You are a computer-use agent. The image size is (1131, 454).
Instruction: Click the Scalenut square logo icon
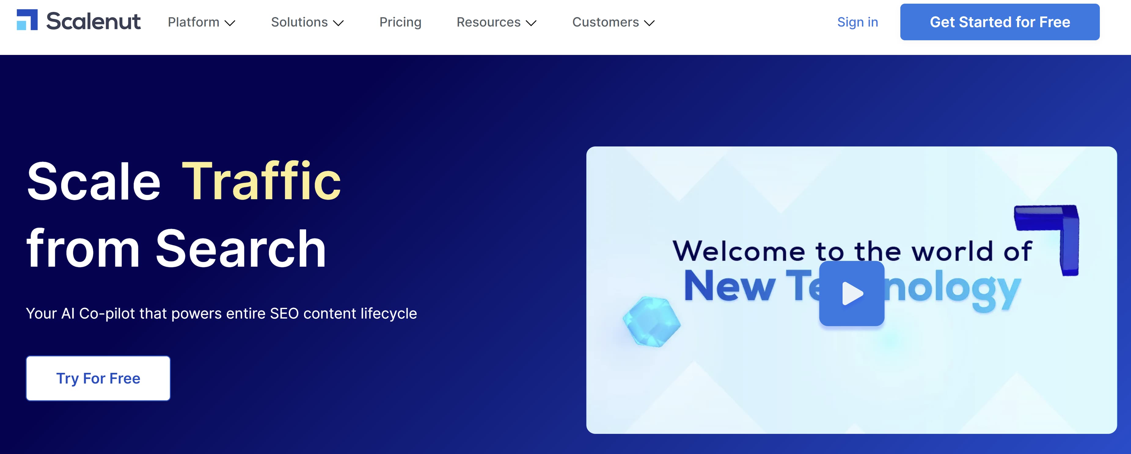[x=27, y=20]
